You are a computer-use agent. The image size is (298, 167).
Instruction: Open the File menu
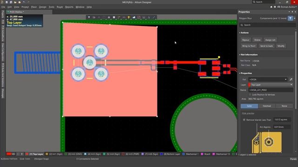tap(3, 7)
